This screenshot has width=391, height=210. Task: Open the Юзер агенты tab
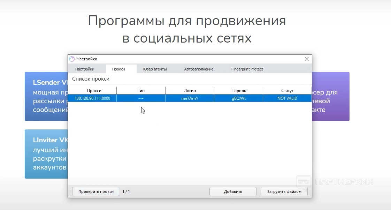[x=155, y=69]
